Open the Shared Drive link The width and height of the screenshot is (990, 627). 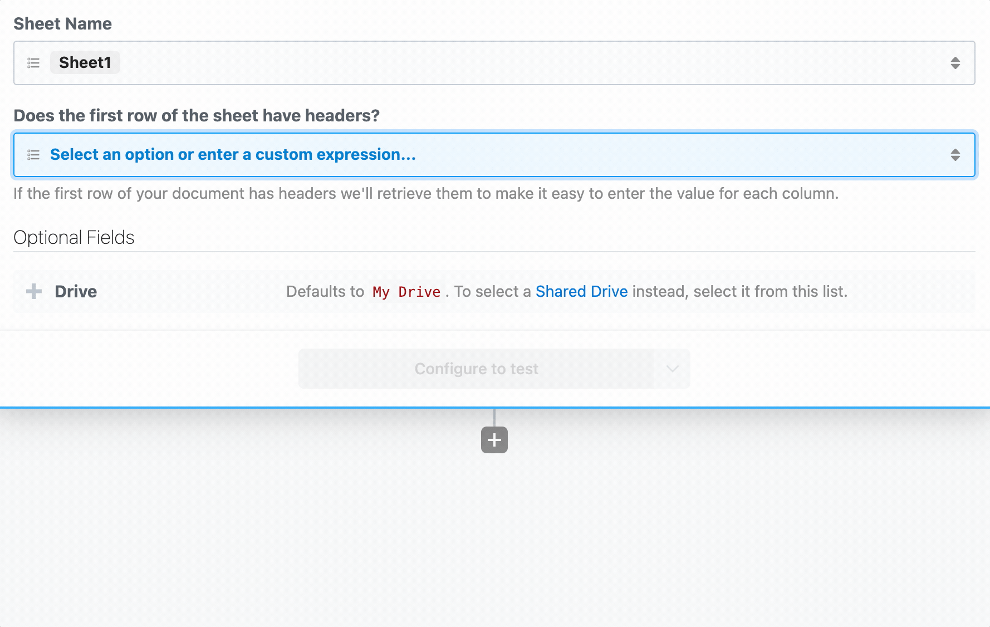(x=581, y=291)
